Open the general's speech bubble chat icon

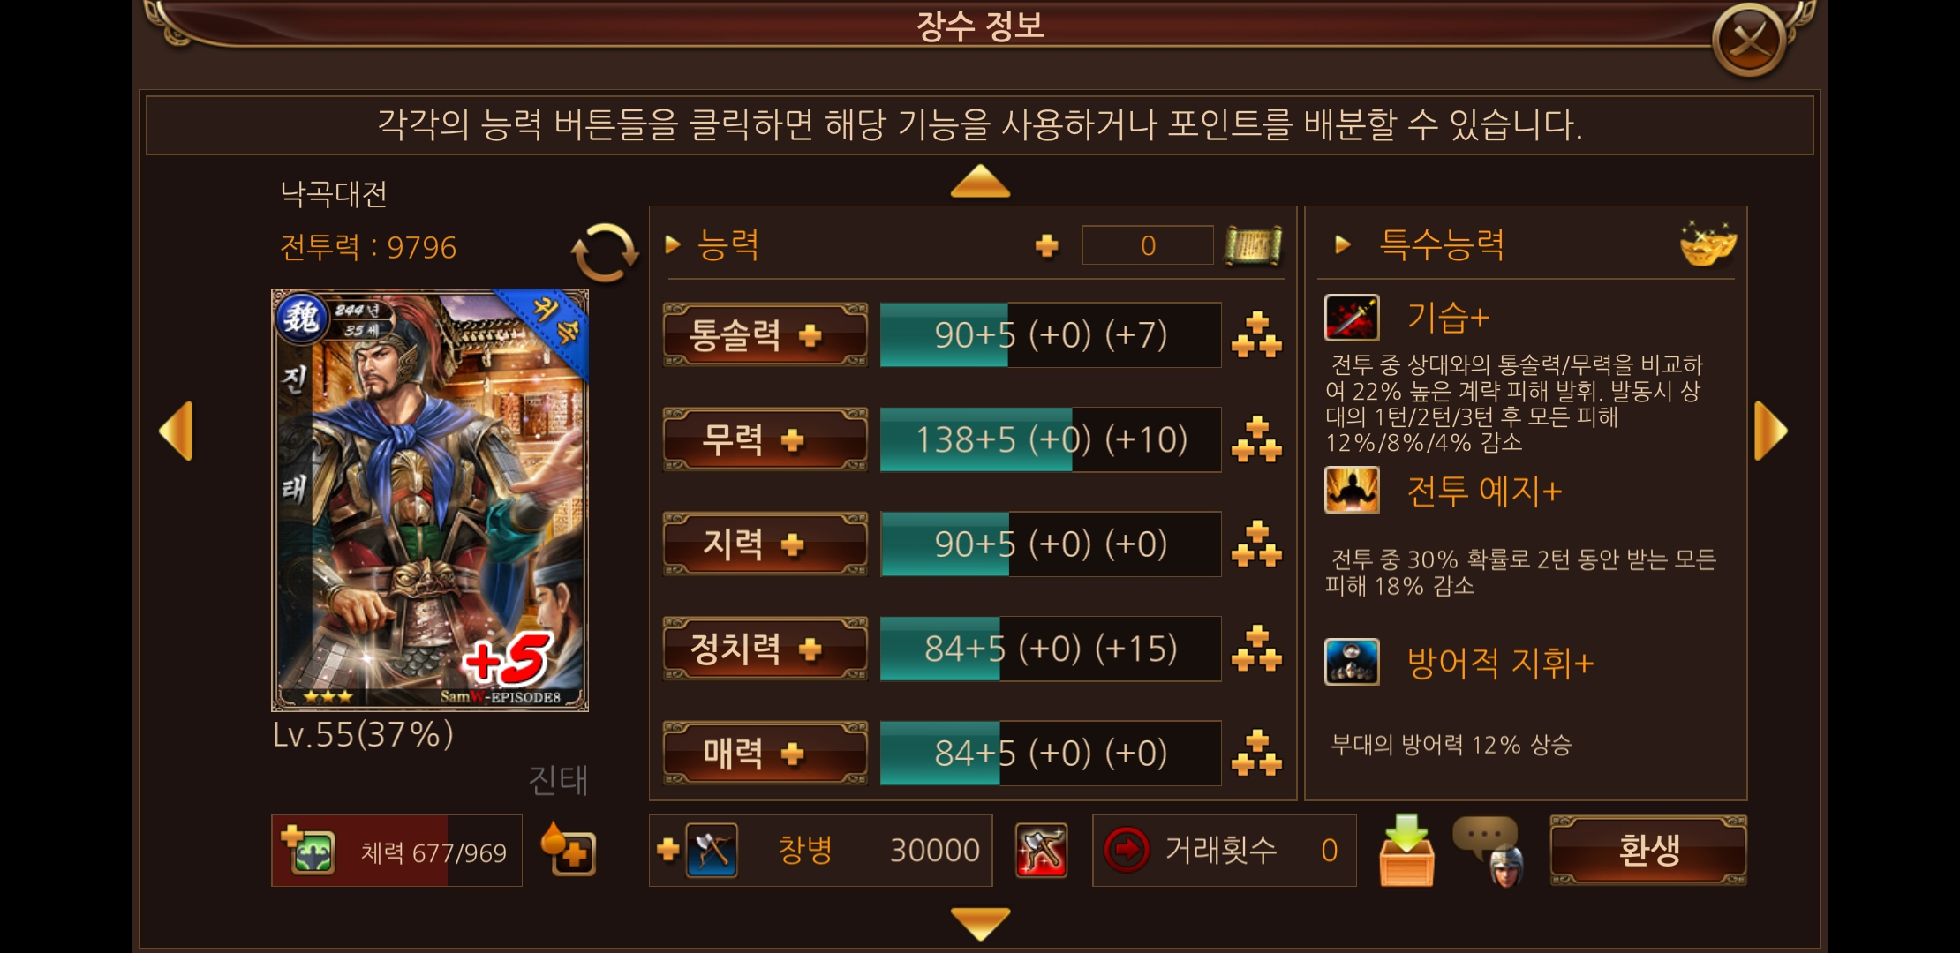[x=1490, y=851]
